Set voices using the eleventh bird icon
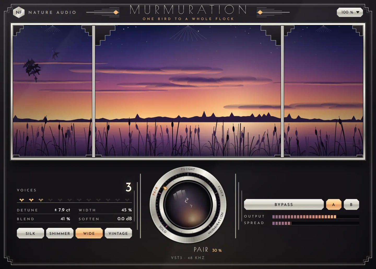 click(x=118, y=200)
